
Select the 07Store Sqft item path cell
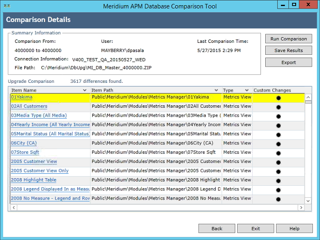click(156, 152)
